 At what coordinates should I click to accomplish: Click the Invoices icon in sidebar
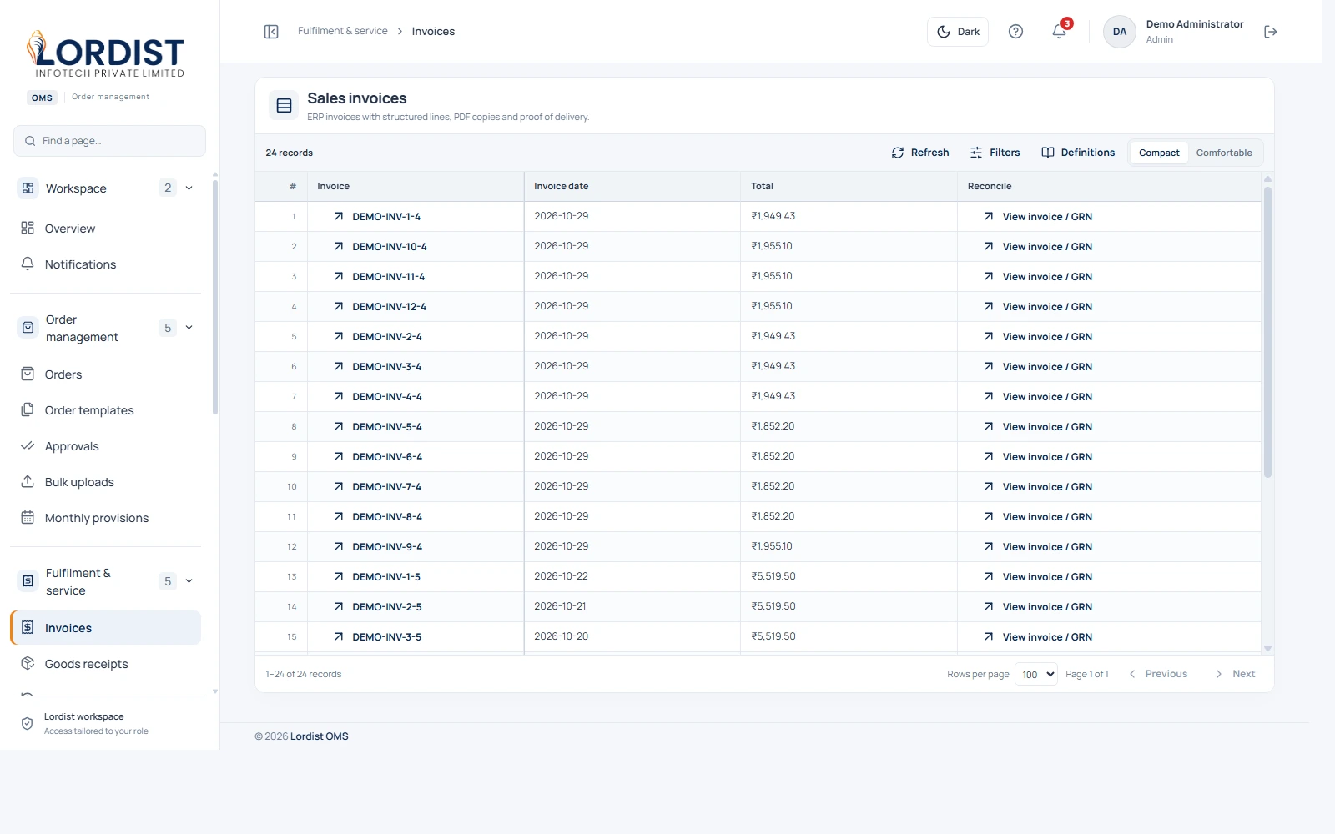pyautogui.click(x=28, y=627)
